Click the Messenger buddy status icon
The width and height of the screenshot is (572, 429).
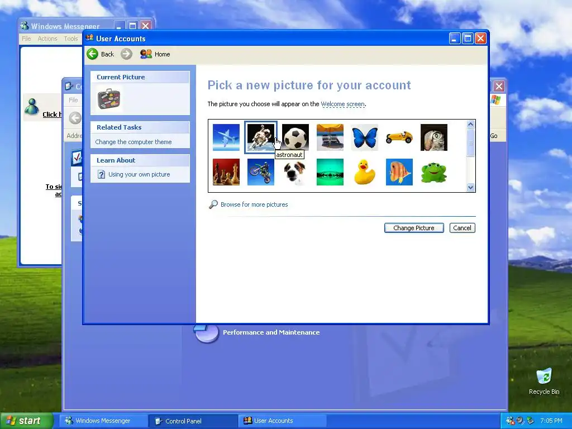[x=32, y=108]
